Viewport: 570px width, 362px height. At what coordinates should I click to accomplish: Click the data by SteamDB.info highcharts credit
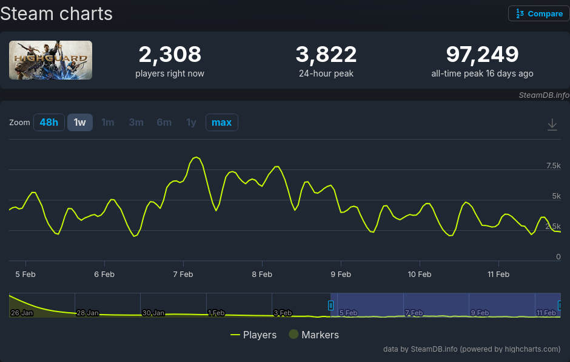pyautogui.click(x=472, y=349)
